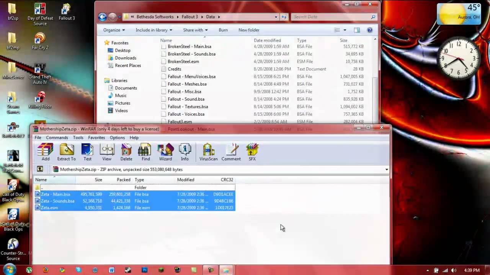Tick the checkbox beside Fallout - Meshes.bsa

pyautogui.click(x=163, y=84)
